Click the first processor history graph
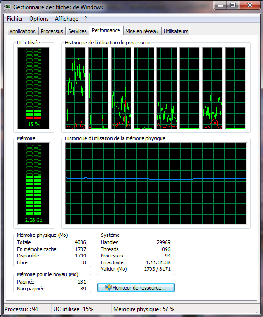 (75, 88)
